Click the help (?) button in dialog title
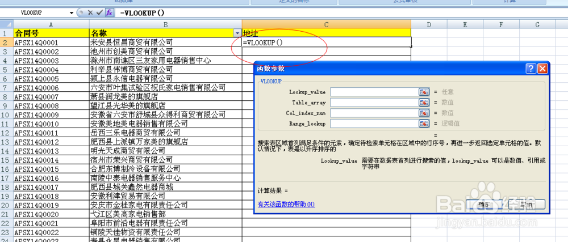Viewport: 568px width, 242px height. 531,69
